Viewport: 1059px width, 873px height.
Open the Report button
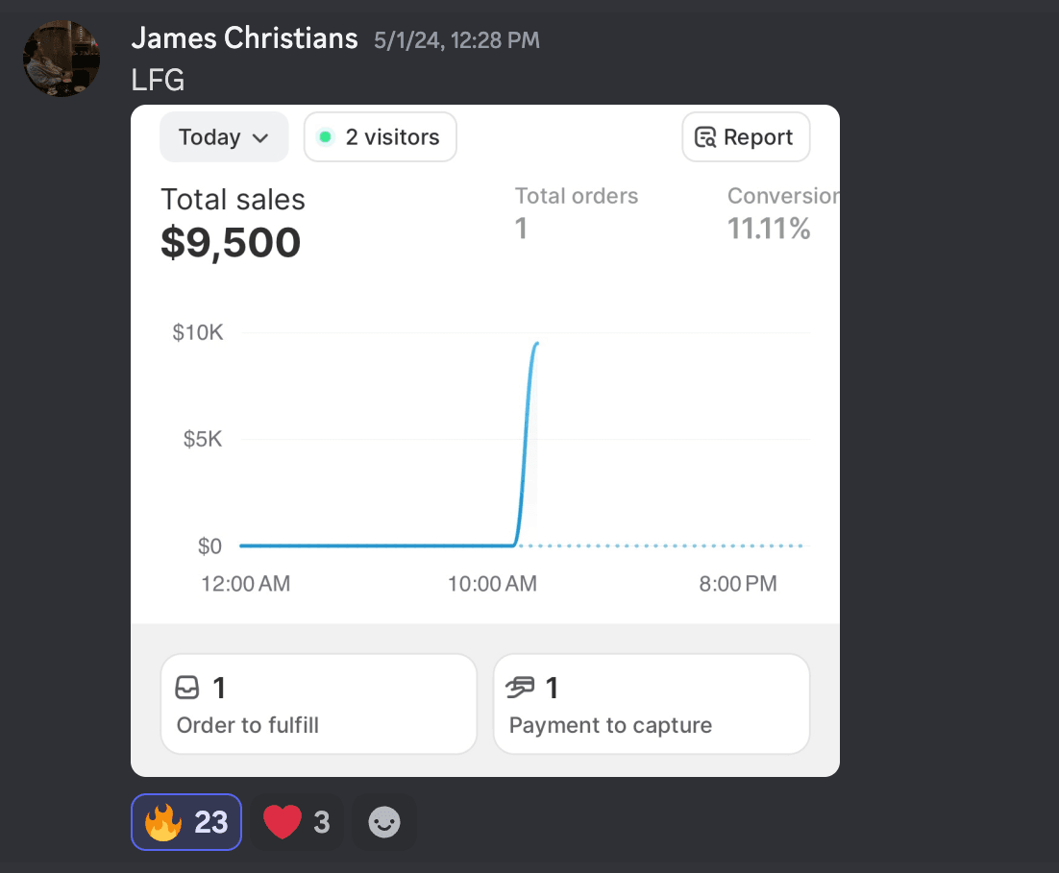746,137
